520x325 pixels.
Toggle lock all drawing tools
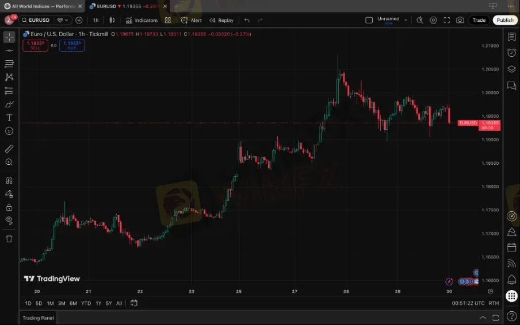[x=9, y=207]
